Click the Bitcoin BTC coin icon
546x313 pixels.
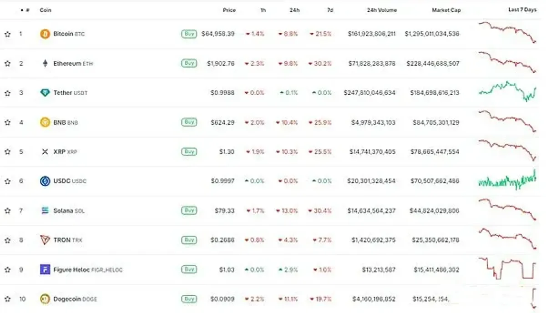45,33
